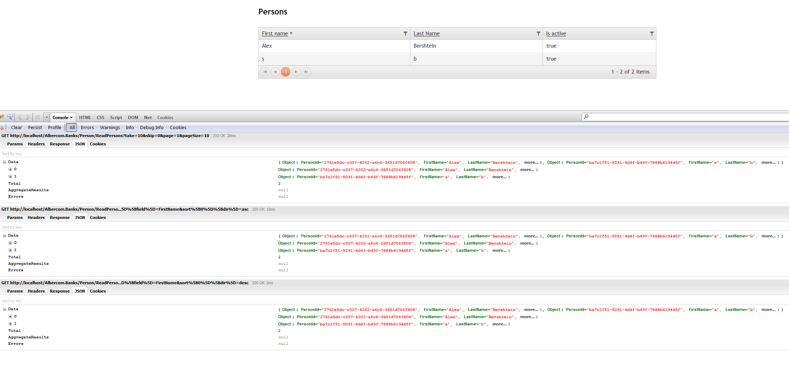Sort grid by Last Name header link
Screen dimensions: 789x369
(426, 34)
